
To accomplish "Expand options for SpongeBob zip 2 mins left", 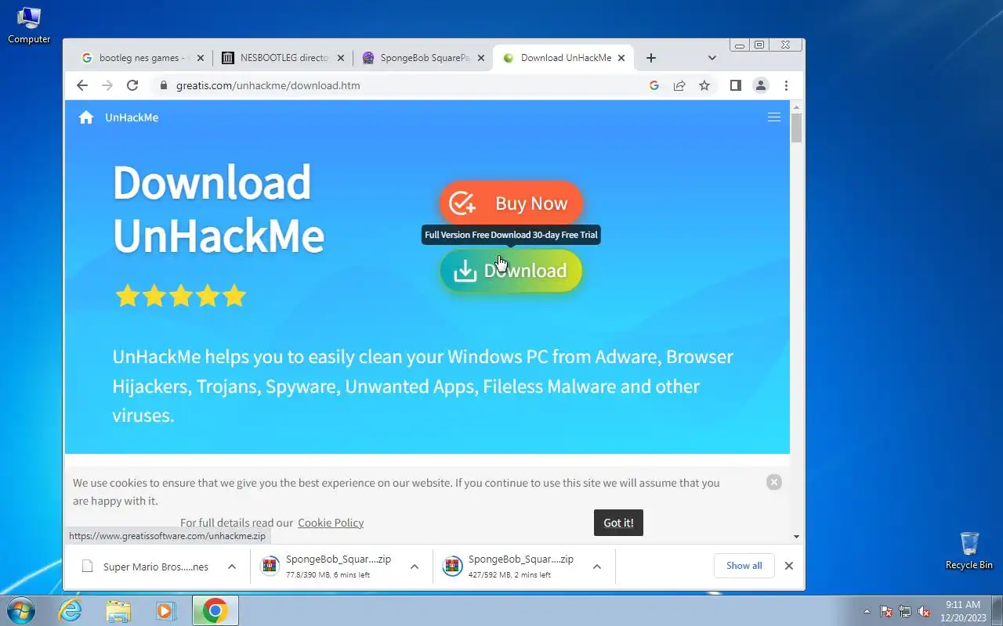I will point(597,567).
